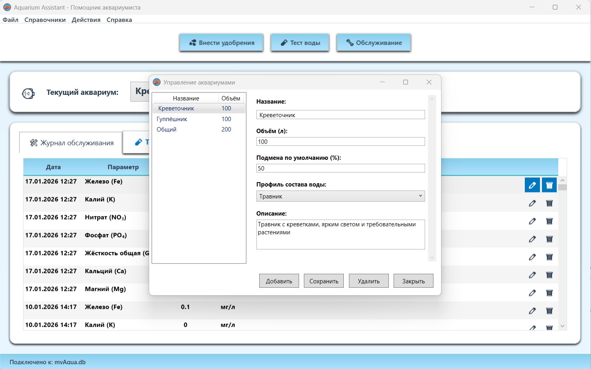Click the Подмена по умолчанию input field
The height and width of the screenshot is (369, 591).
340,168
